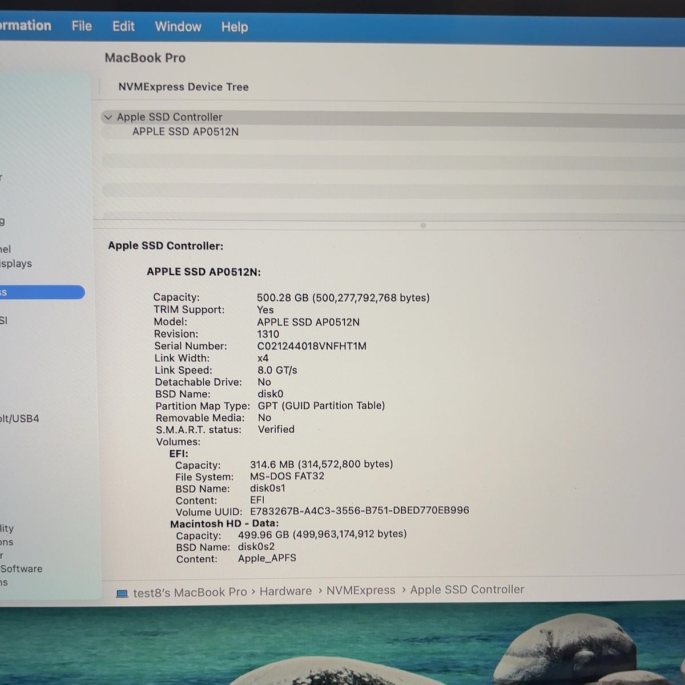Click Apple SSD Controller in path bar
Image resolution: width=685 pixels, height=685 pixels.
467,590
